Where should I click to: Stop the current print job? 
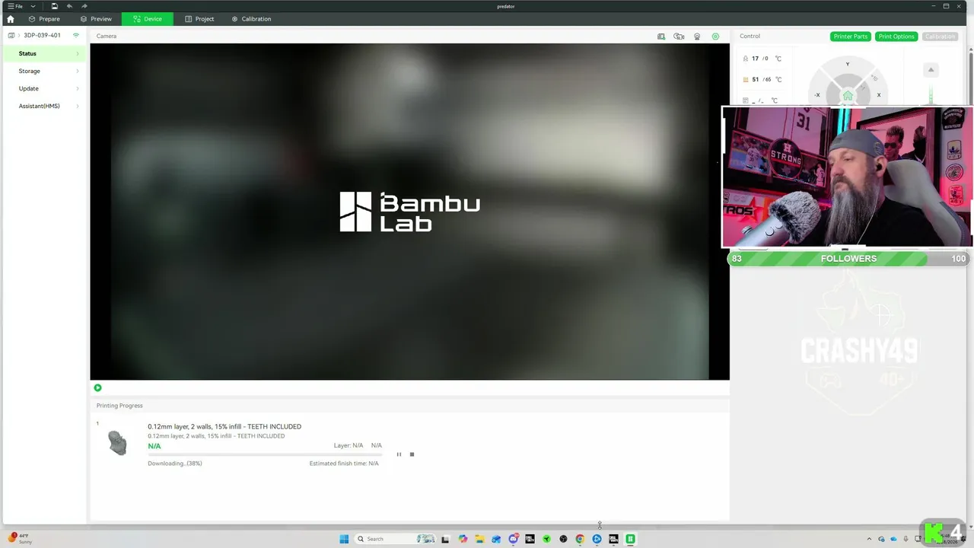point(412,454)
